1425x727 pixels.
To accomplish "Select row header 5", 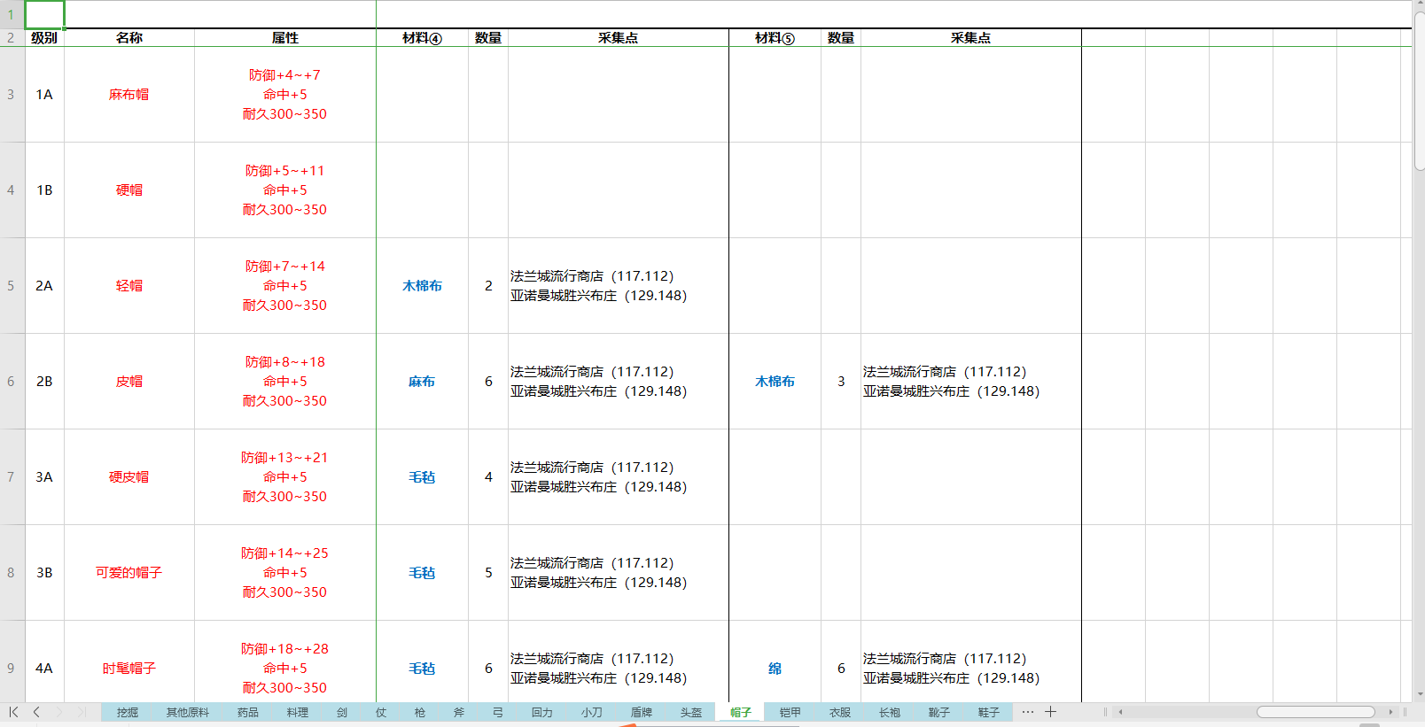I will [12, 286].
